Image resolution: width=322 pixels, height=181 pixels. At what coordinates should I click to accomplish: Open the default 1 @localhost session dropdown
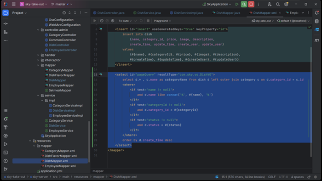(x=293, y=21)
